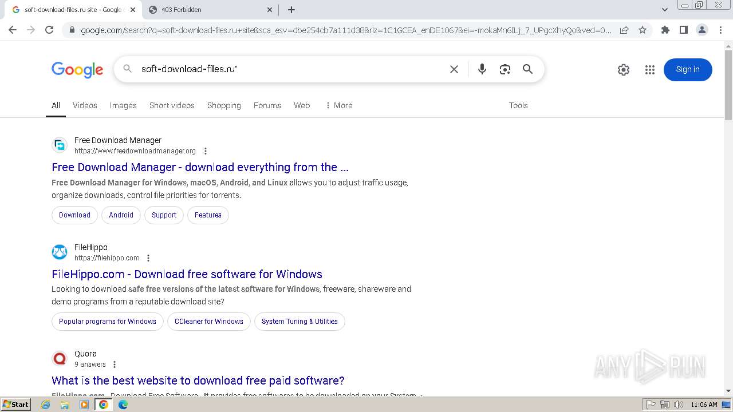
Task: Open search Tools options
Action: (x=518, y=105)
